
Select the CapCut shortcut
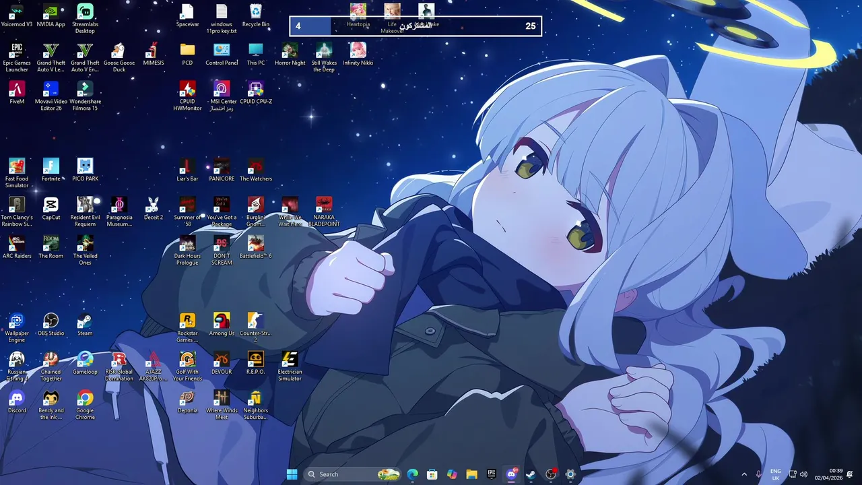(x=51, y=209)
